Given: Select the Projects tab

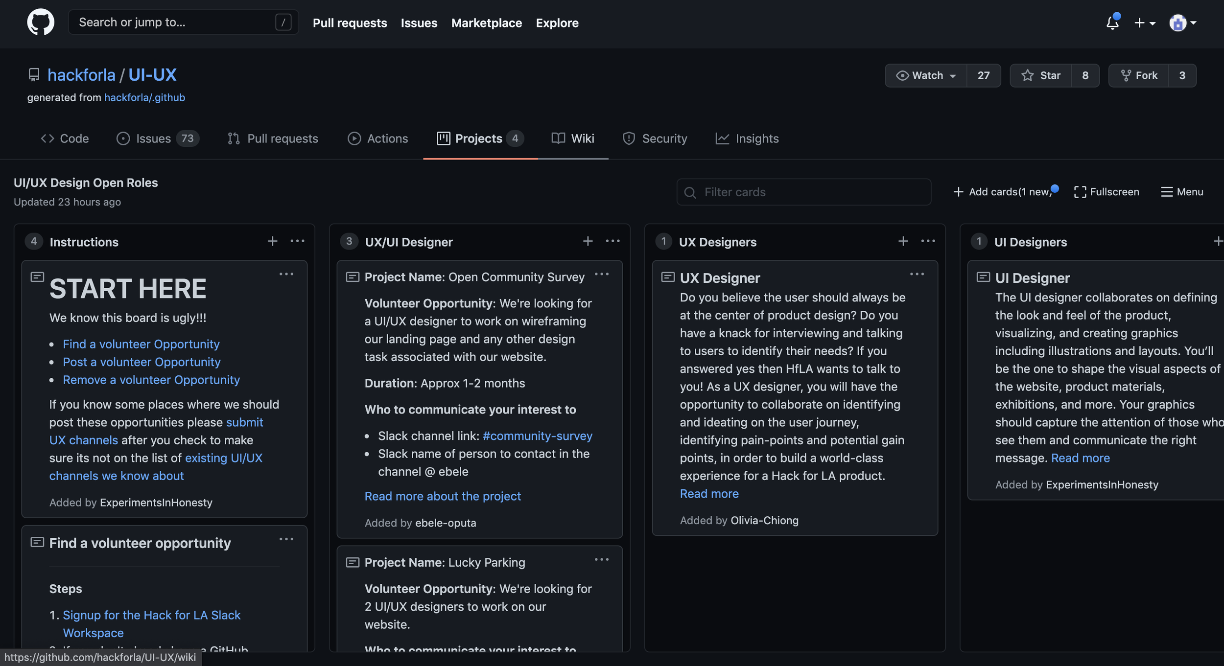Looking at the screenshot, I should [x=480, y=138].
